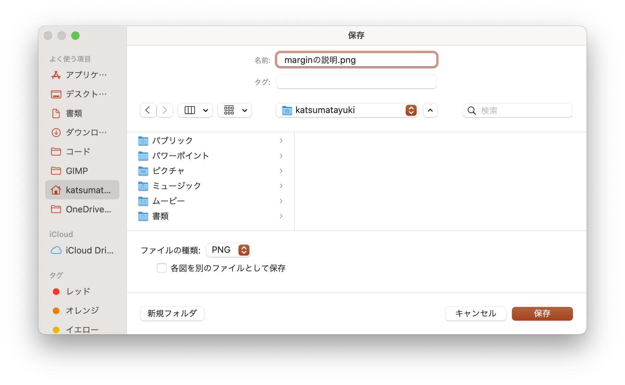Select the コード sidebar folder

[x=82, y=151]
